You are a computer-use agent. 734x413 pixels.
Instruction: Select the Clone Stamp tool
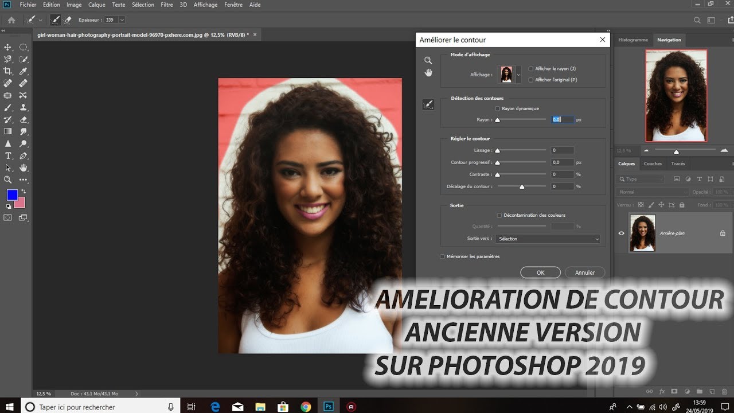click(x=24, y=107)
